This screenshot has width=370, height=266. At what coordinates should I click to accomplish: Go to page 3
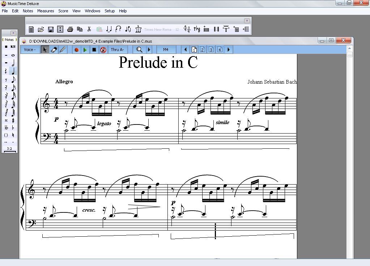click(211, 50)
